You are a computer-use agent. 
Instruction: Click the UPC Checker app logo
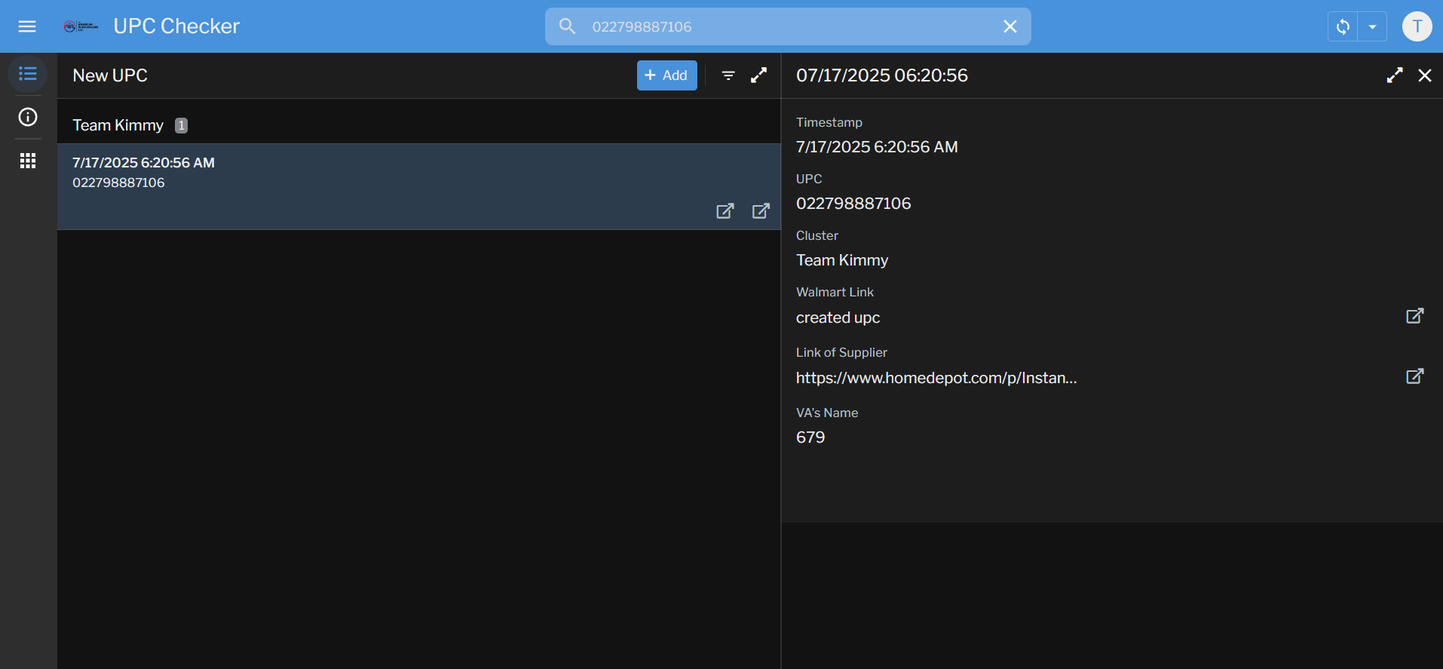tap(81, 26)
